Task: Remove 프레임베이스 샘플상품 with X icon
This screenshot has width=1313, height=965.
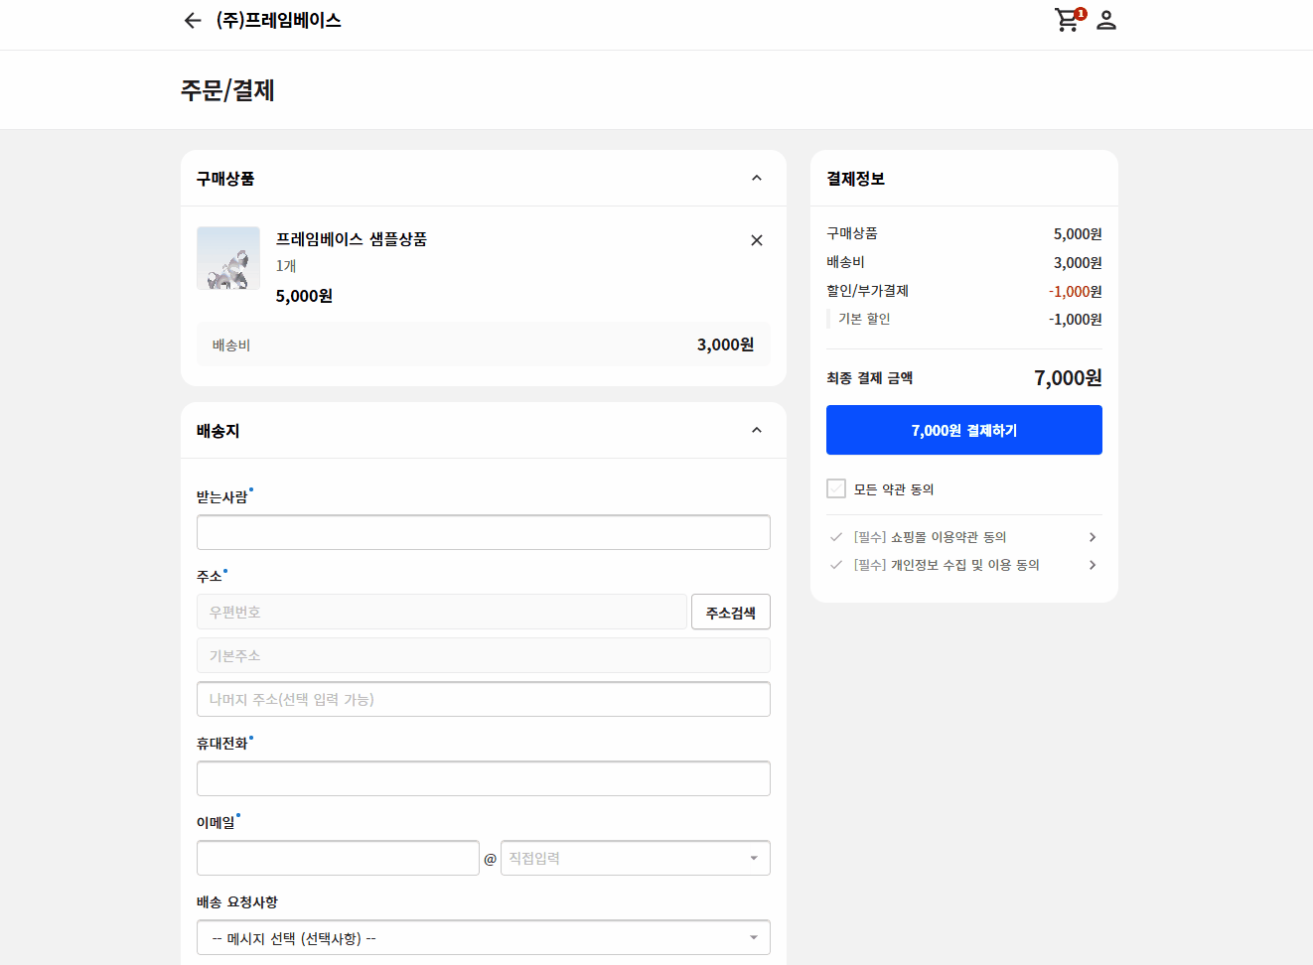Action: pyautogui.click(x=757, y=240)
